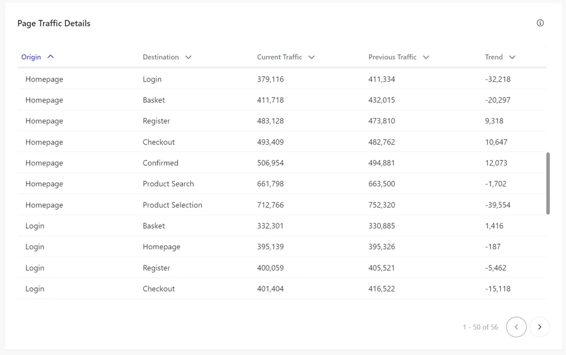Click trend value -1,702

pyautogui.click(x=496, y=184)
